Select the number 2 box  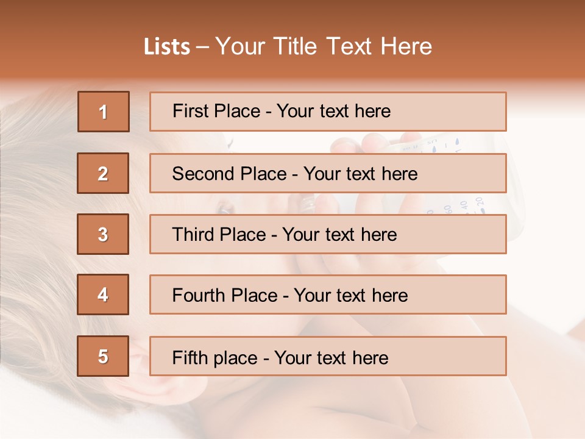coord(103,173)
